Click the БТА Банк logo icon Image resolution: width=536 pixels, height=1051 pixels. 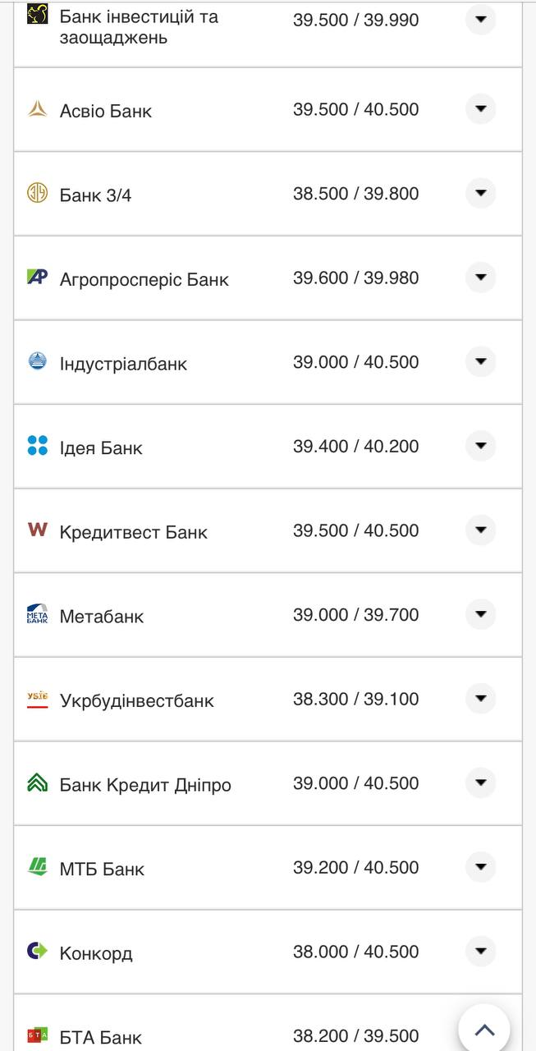click(x=35, y=1034)
